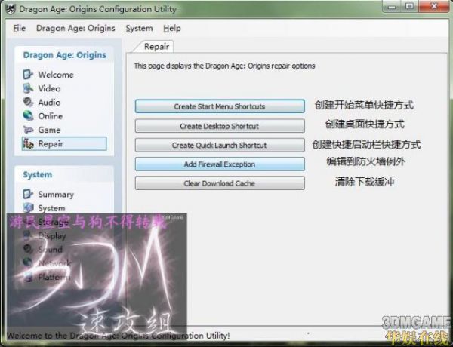Click Add Firewall Exception button
The image size is (453, 347).
pos(220,164)
